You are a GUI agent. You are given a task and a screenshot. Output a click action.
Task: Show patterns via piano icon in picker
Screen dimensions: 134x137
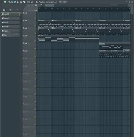tap(4, 10)
